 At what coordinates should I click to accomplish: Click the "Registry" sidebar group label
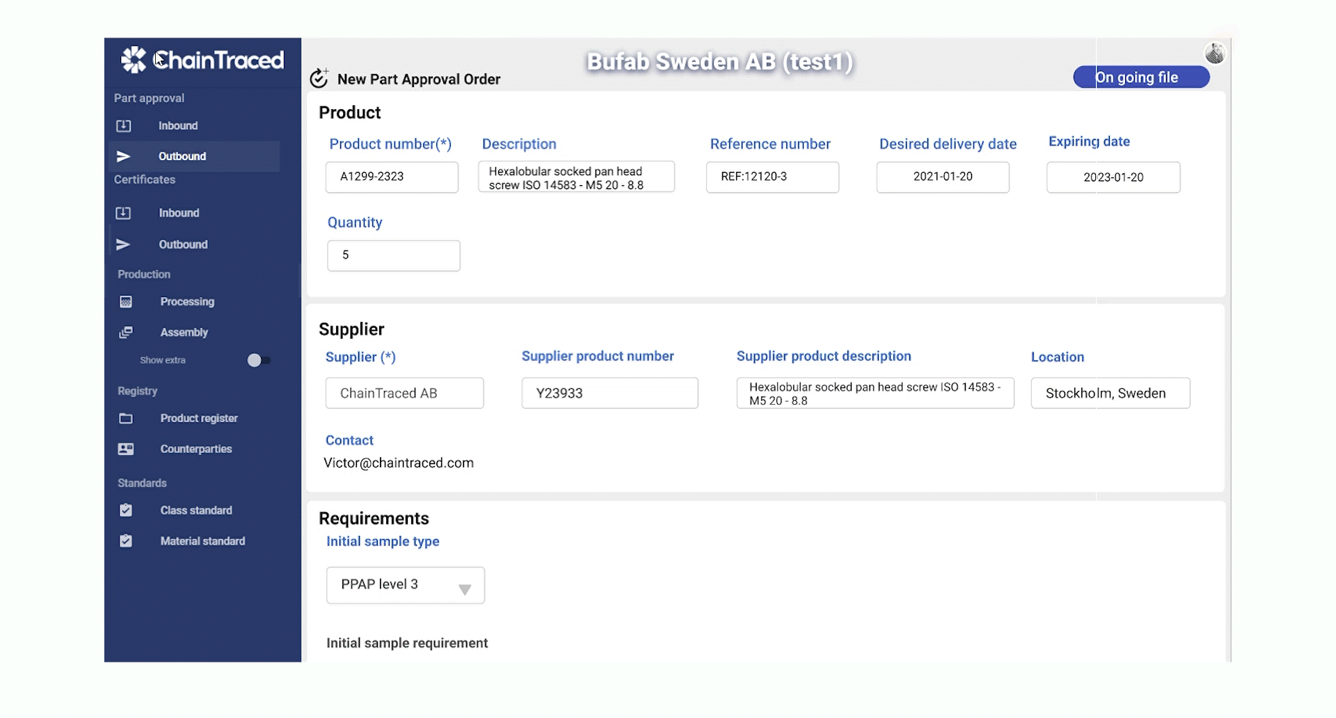[138, 391]
